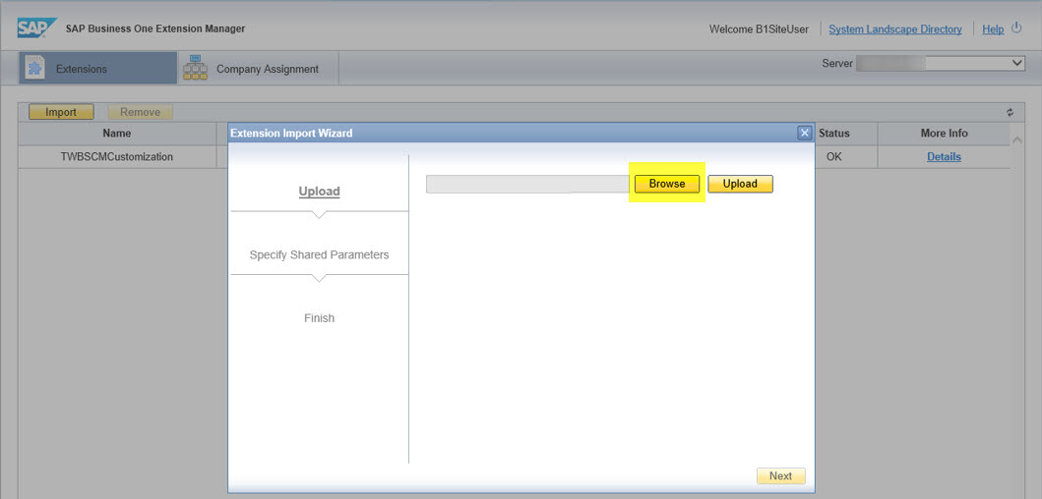The width and height of the screenshot is (1042, 499).
Task: Click the SAP logo
Action: (x=37, y=28)
